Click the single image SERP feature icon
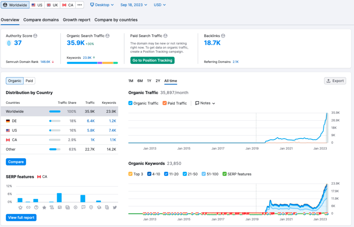Screen dimensions: 354x227 pyautogui.click(x=59, y=207)
